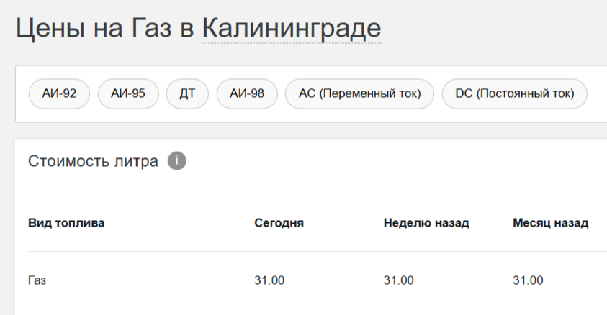This screenshot has width=607, height=315.
Task: Select the АИ-92 fuel filter
Action: (x=59, y=93)
